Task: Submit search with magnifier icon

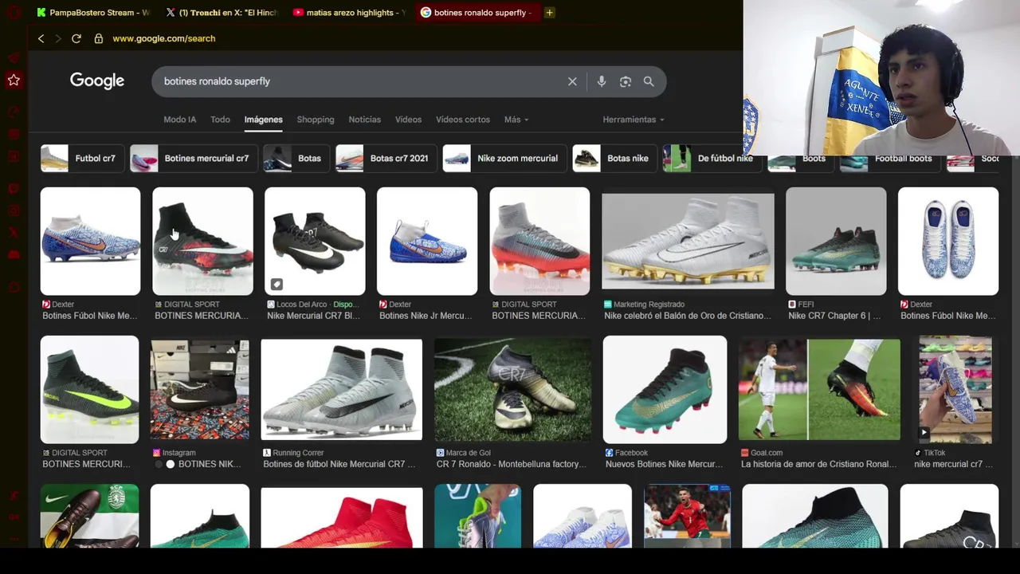Action: 649,81
